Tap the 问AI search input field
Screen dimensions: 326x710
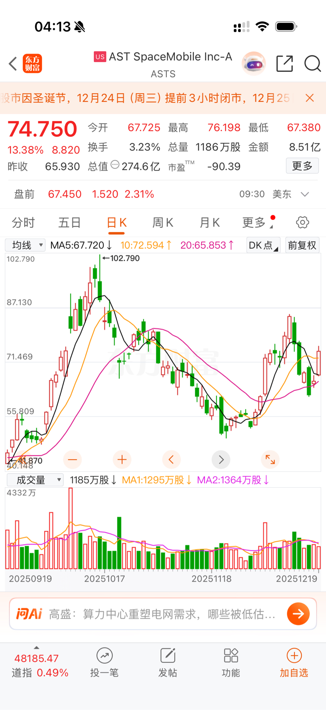coord(163,614)
